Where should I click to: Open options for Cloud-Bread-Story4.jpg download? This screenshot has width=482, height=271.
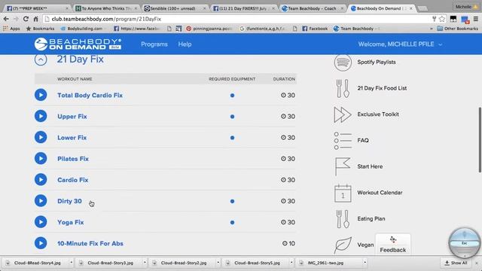71,263
